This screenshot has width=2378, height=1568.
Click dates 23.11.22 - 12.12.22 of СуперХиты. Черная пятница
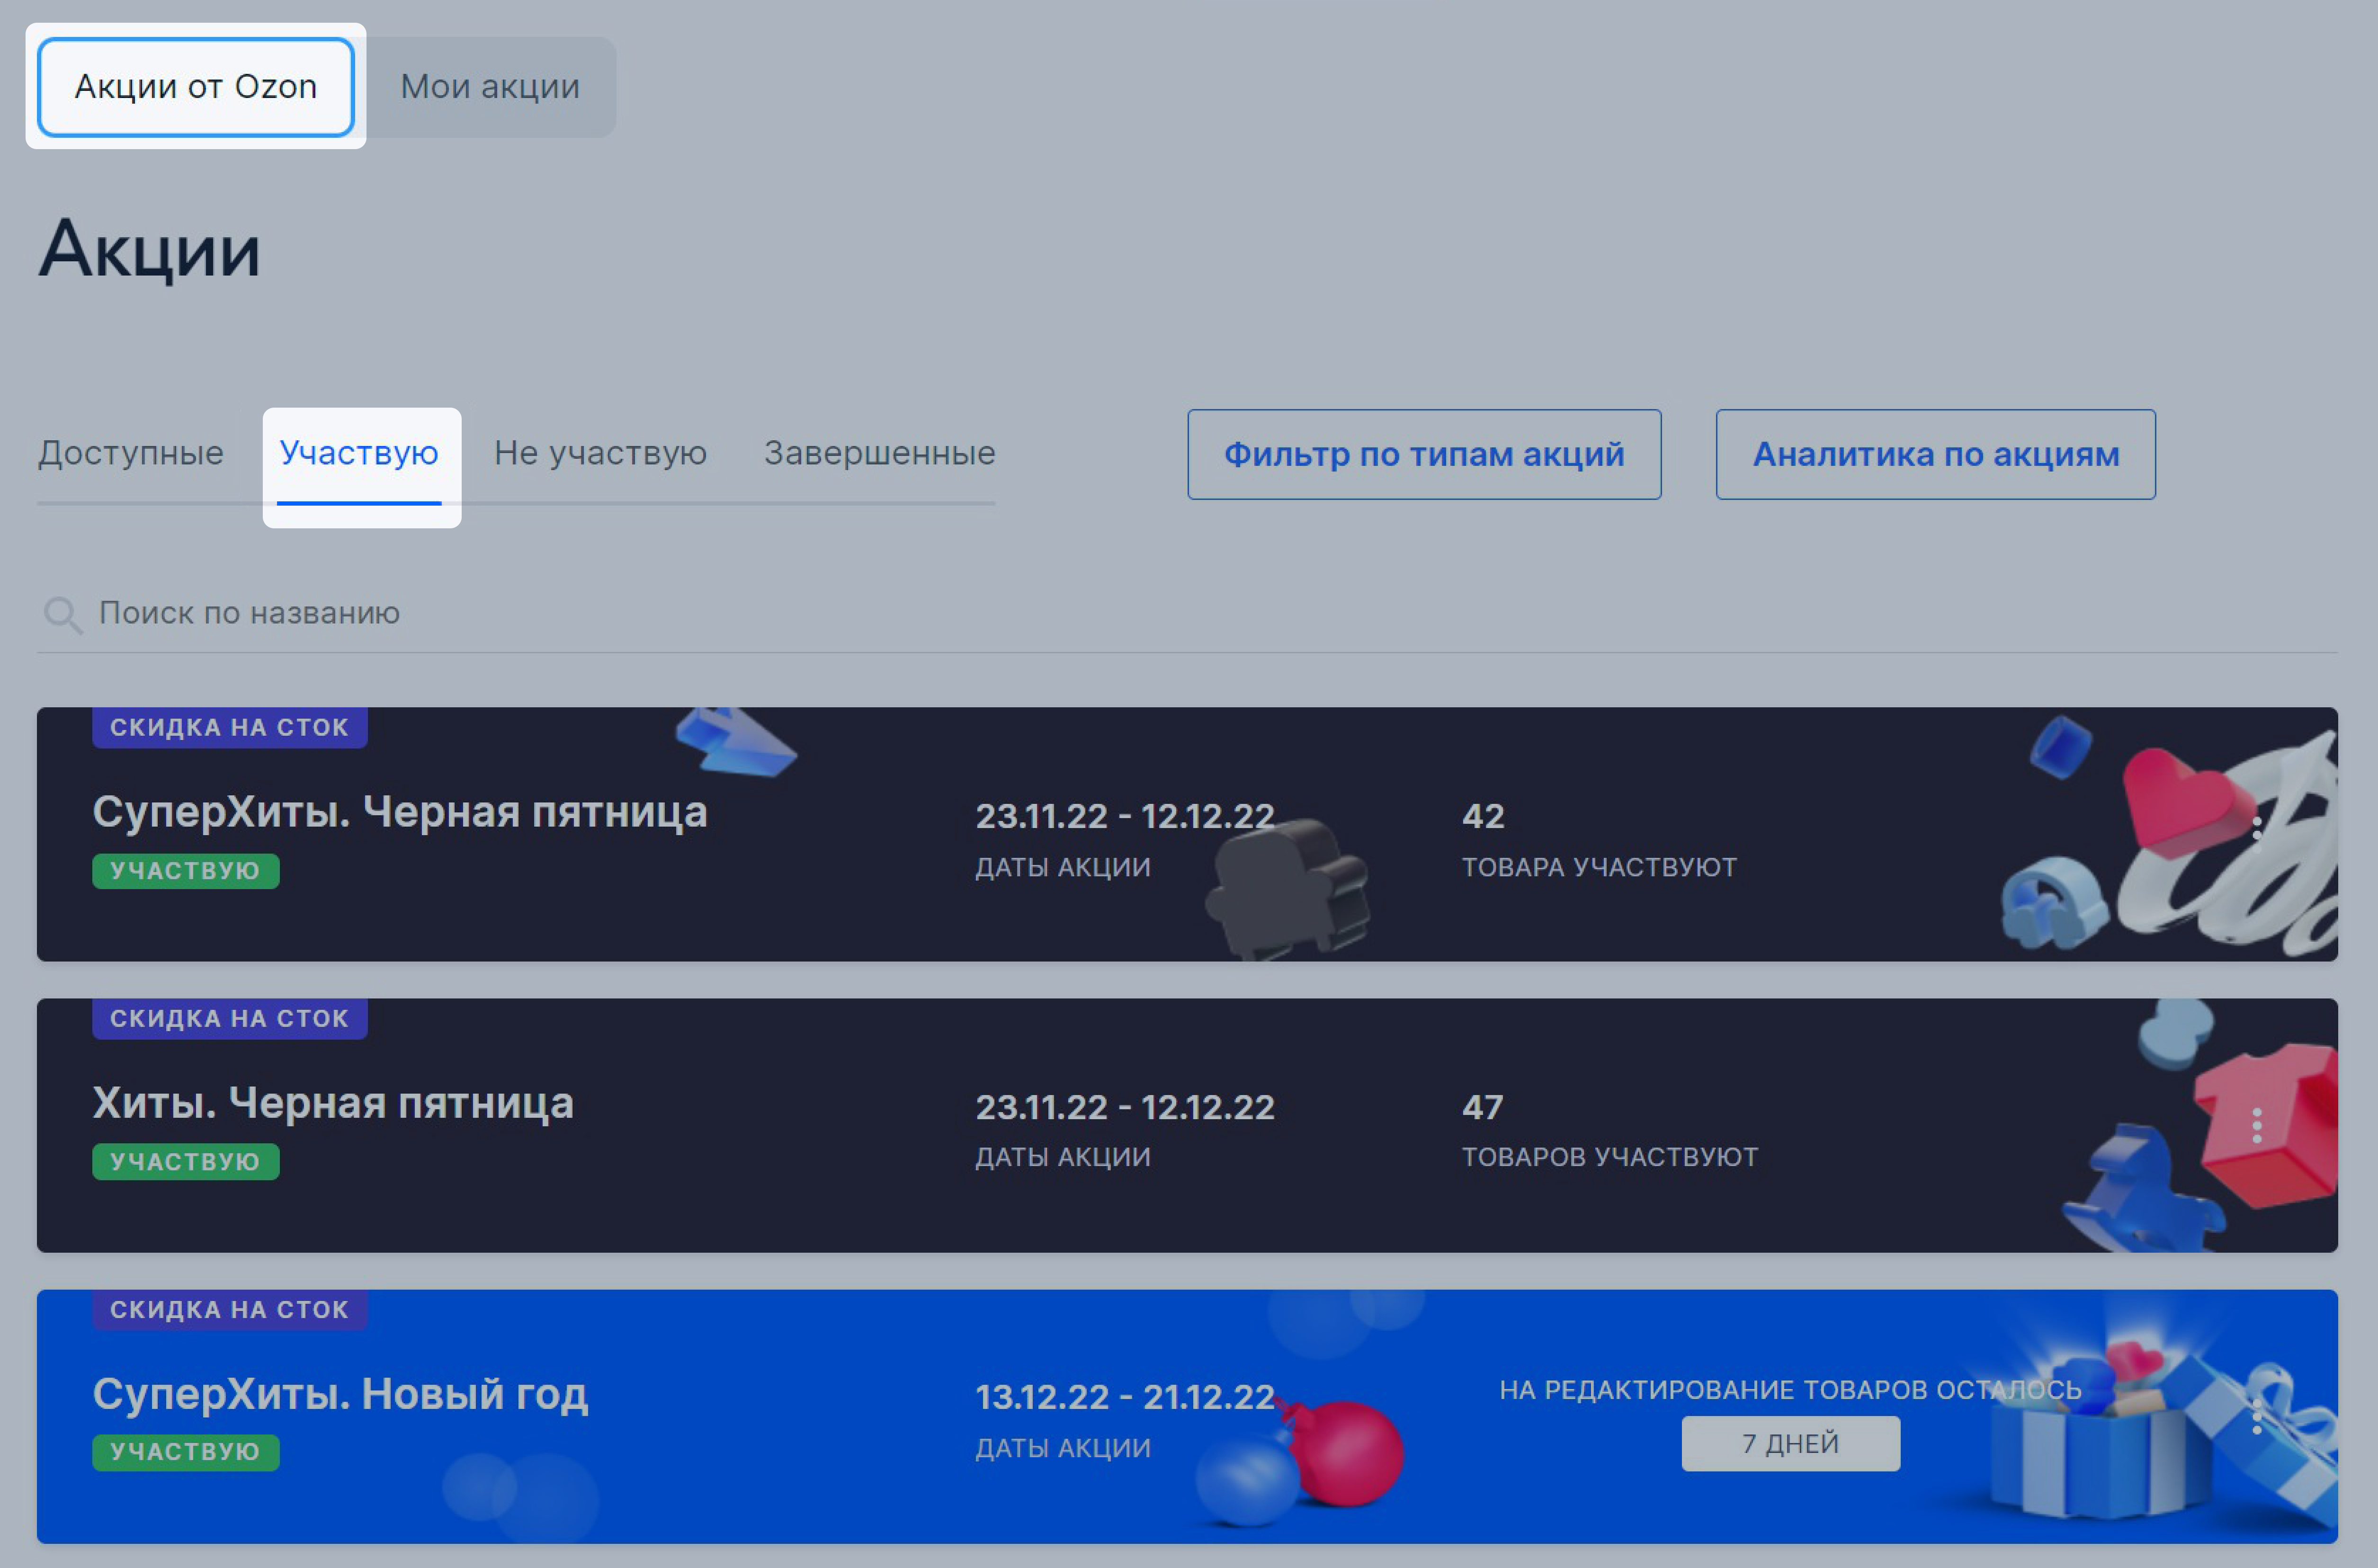1125,816
